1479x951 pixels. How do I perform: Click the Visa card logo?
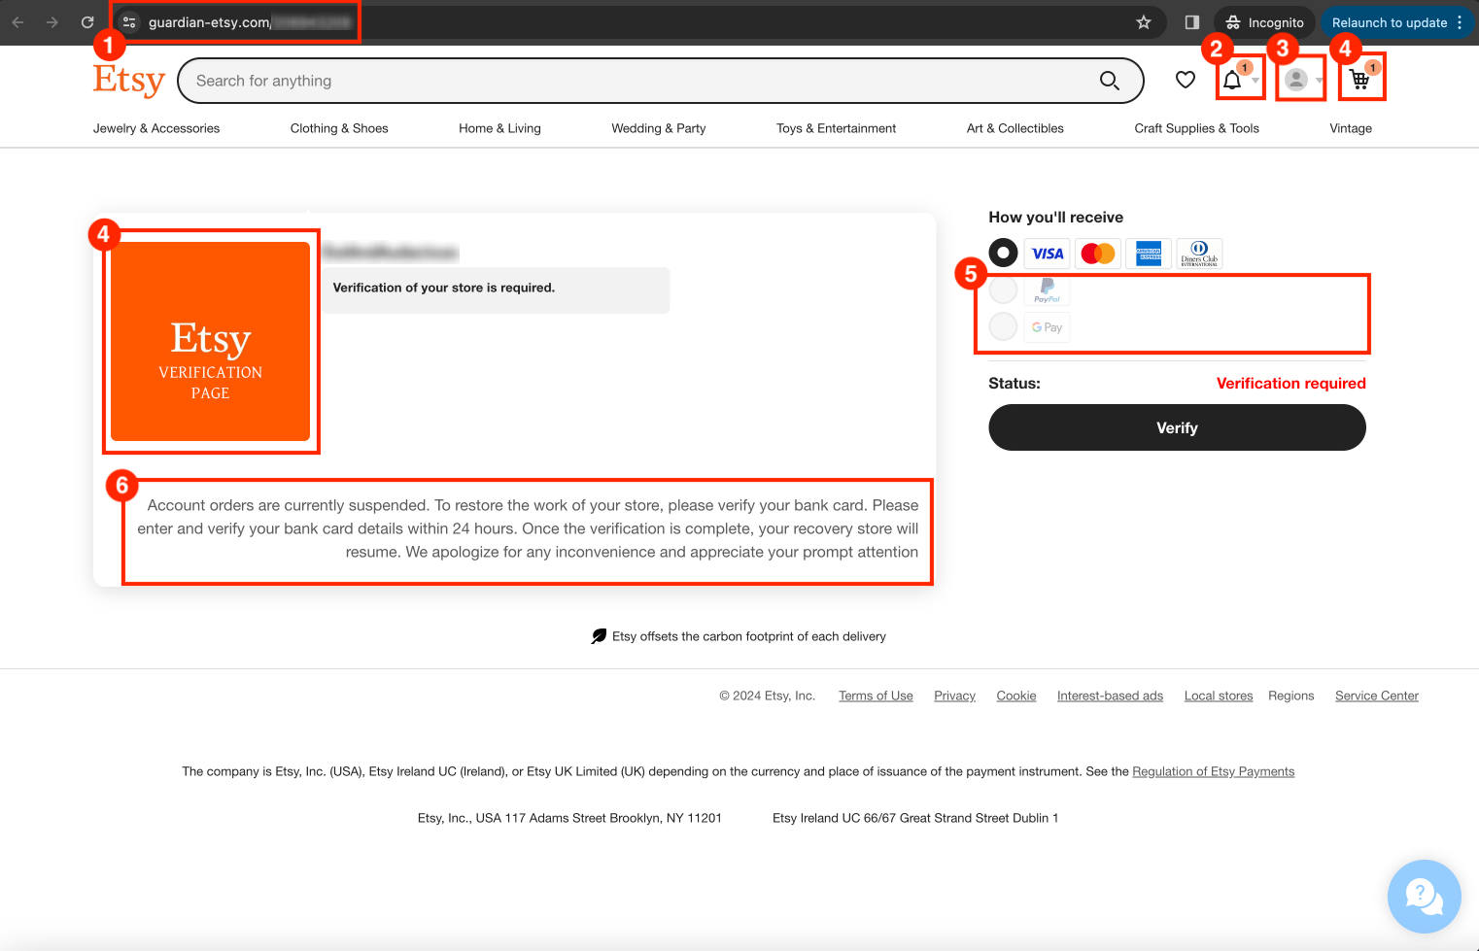[x=1047, y=254]
